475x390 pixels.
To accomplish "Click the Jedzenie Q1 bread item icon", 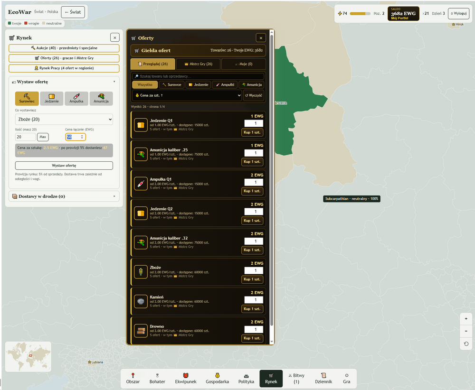I will [141, 125].
